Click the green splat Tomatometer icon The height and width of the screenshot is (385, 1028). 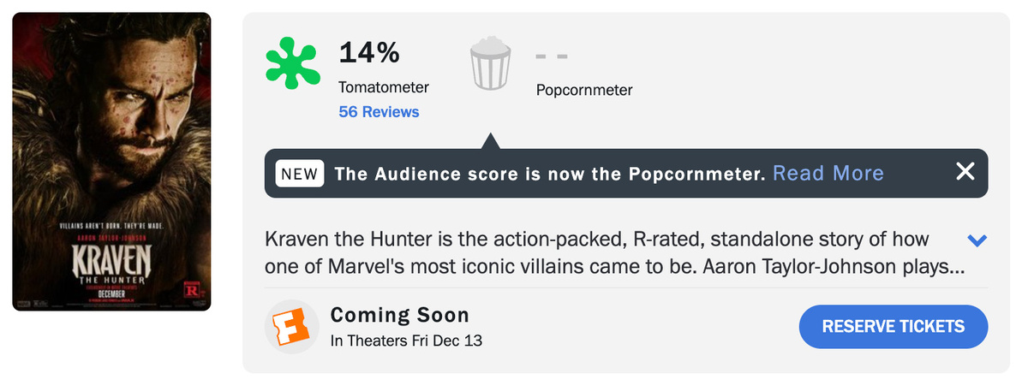coord(292,65)
